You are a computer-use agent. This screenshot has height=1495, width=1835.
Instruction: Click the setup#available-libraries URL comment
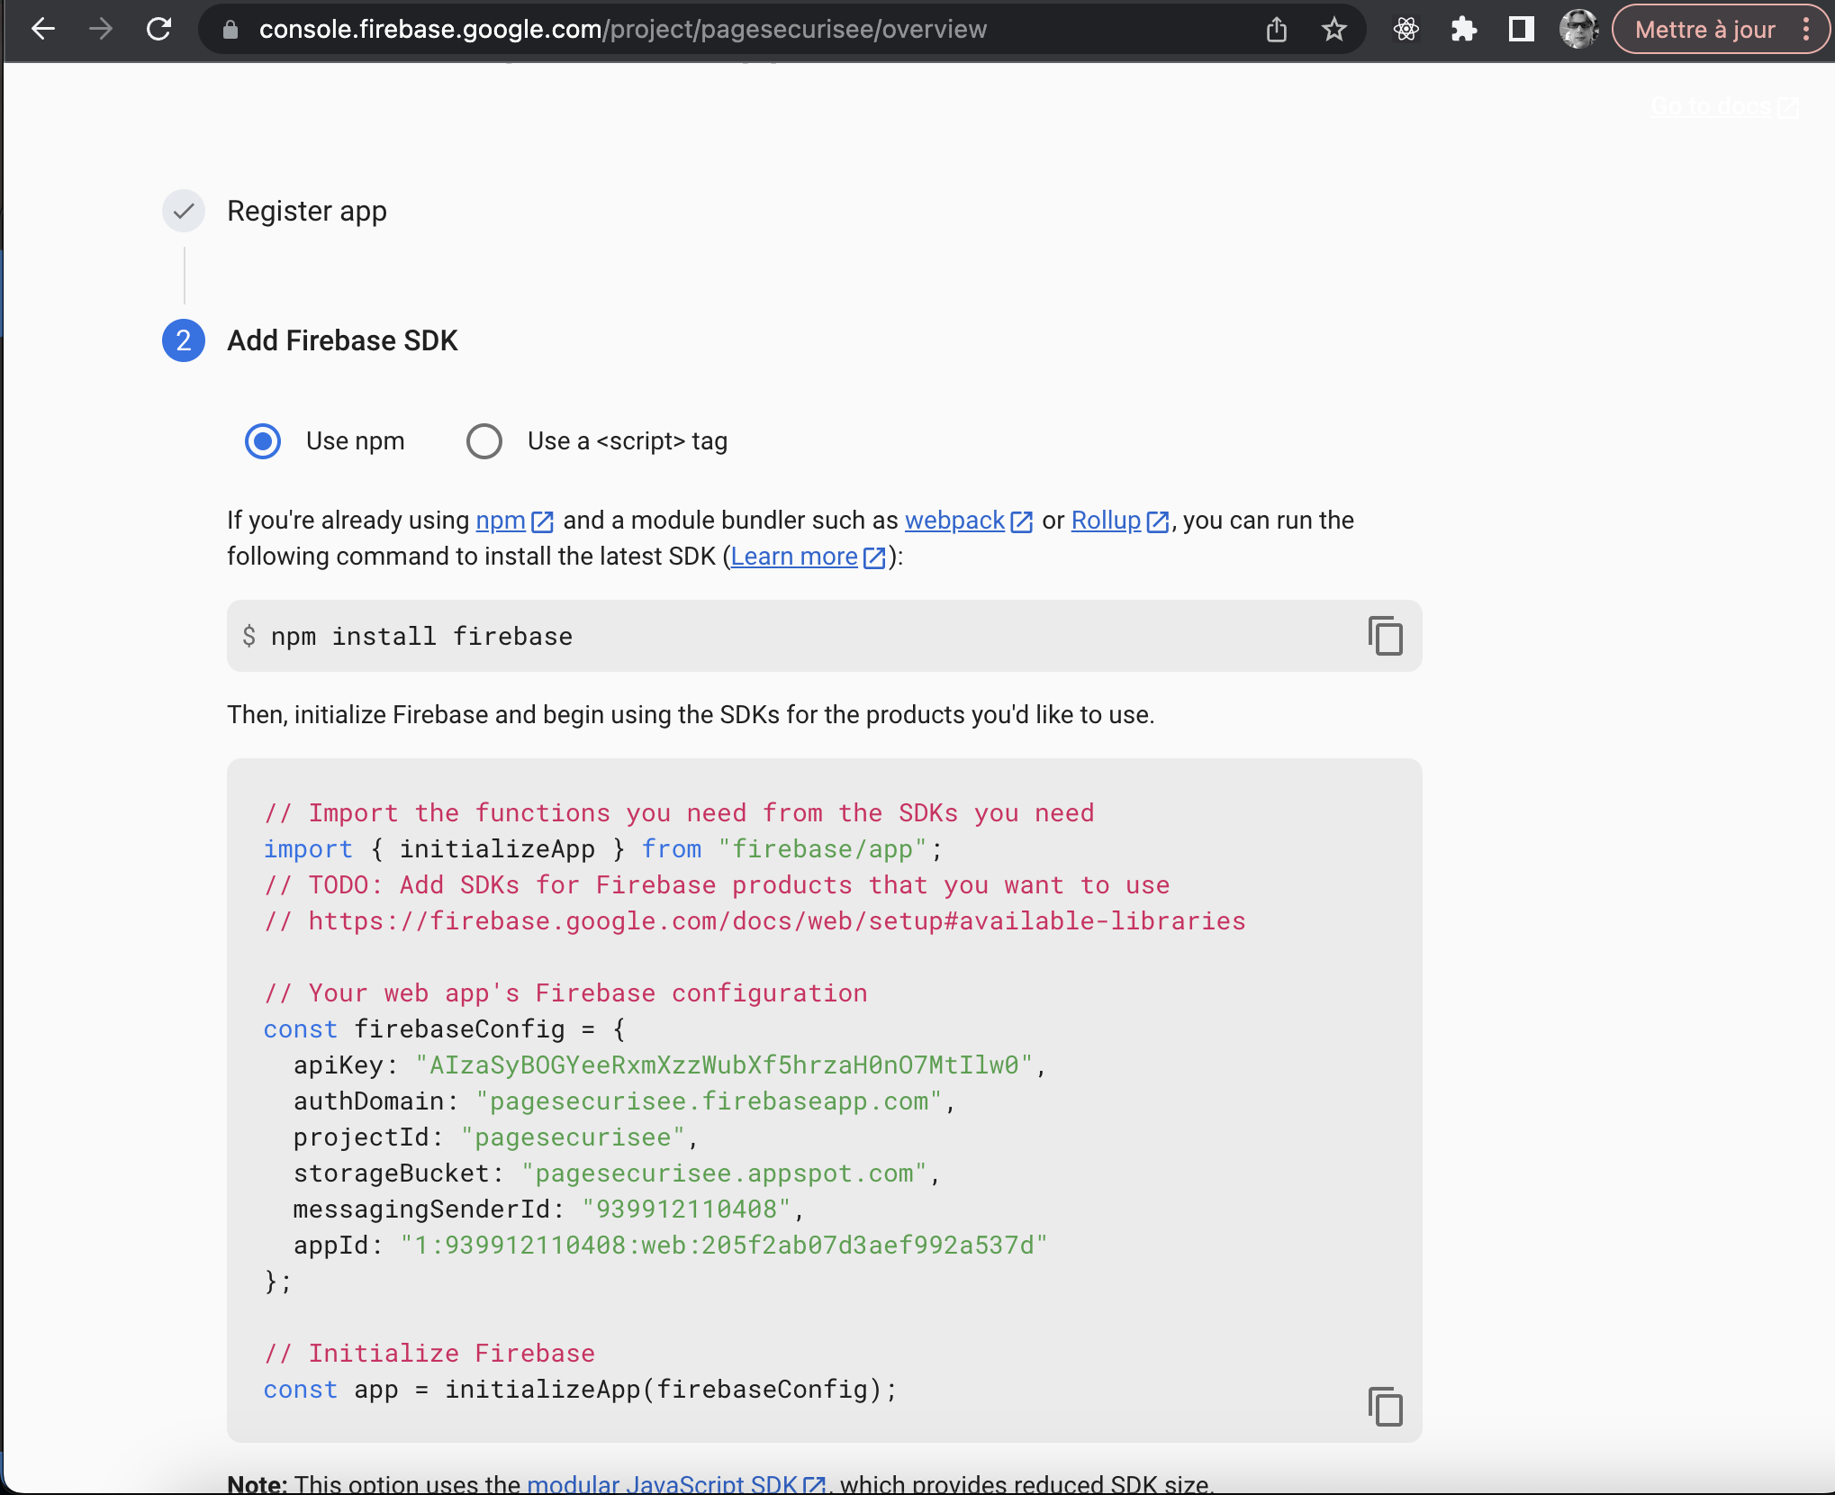point(755,921)
